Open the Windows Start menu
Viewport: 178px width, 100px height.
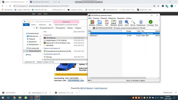[3, 97]
